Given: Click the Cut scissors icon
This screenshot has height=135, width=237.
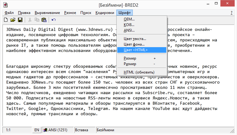Looking at the screenshot, I should (x=30, y=20).
